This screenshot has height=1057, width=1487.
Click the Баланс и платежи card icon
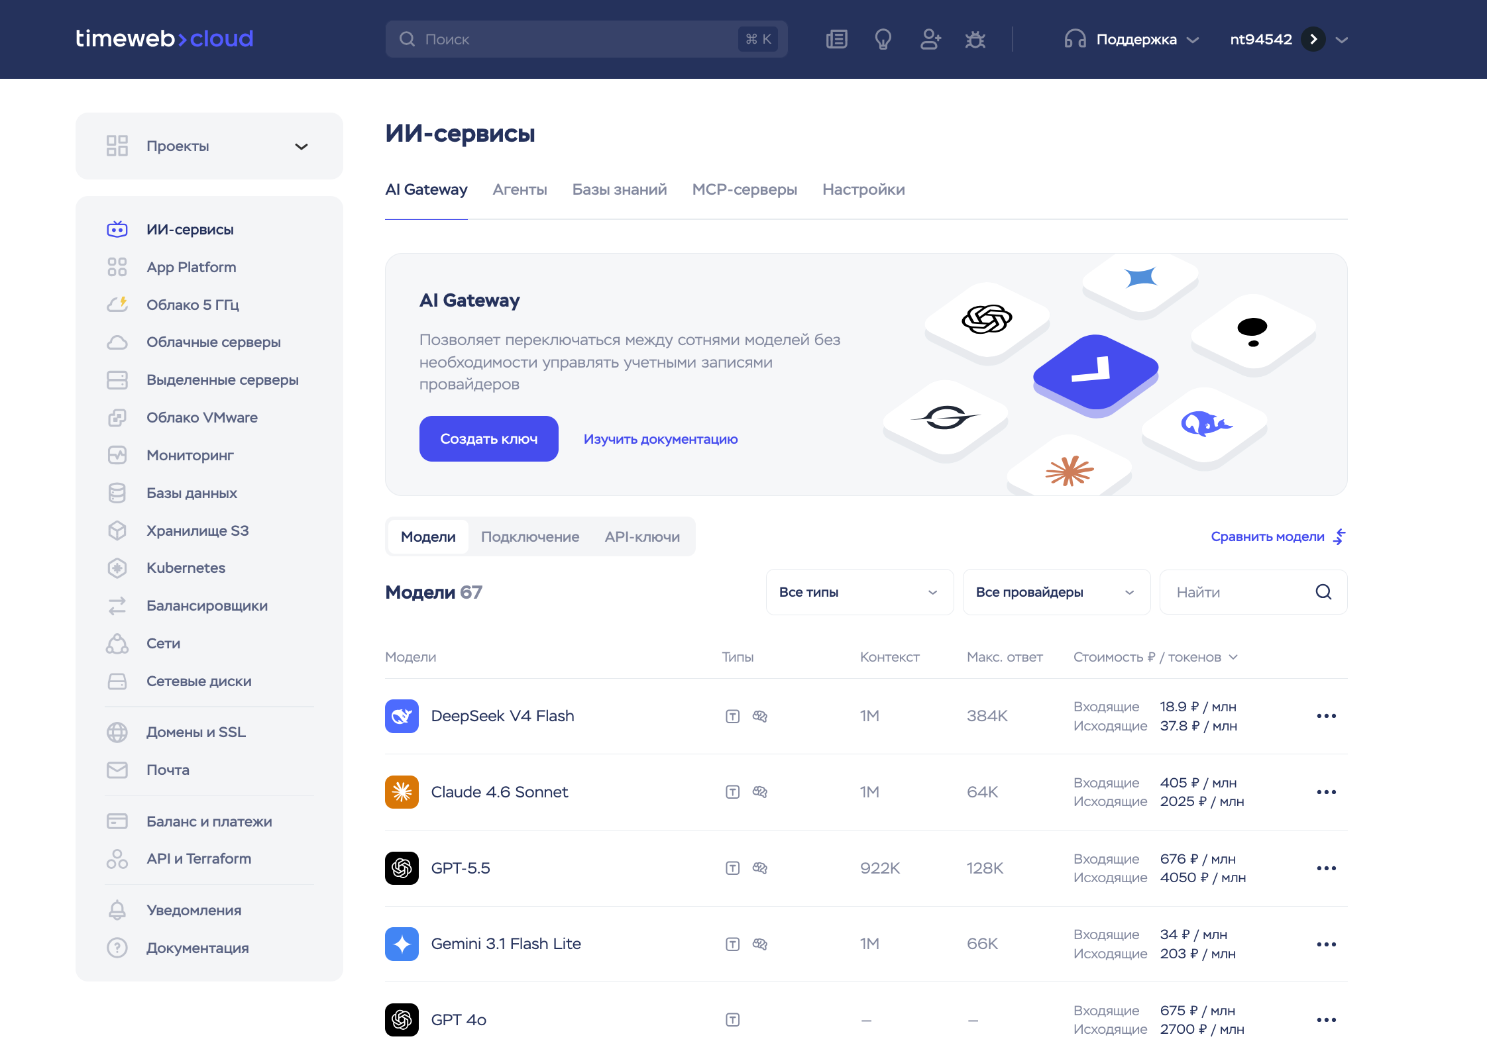[x=117, y=821]
